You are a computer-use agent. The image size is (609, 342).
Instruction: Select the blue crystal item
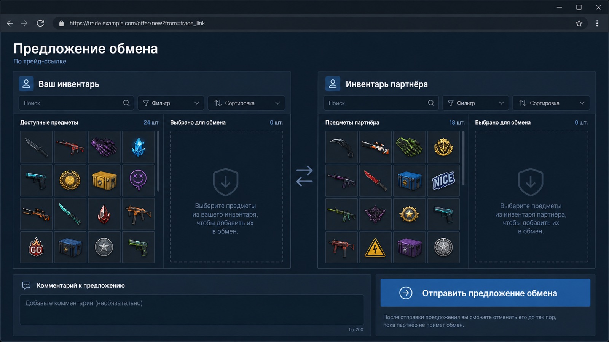tap(138, 147)
